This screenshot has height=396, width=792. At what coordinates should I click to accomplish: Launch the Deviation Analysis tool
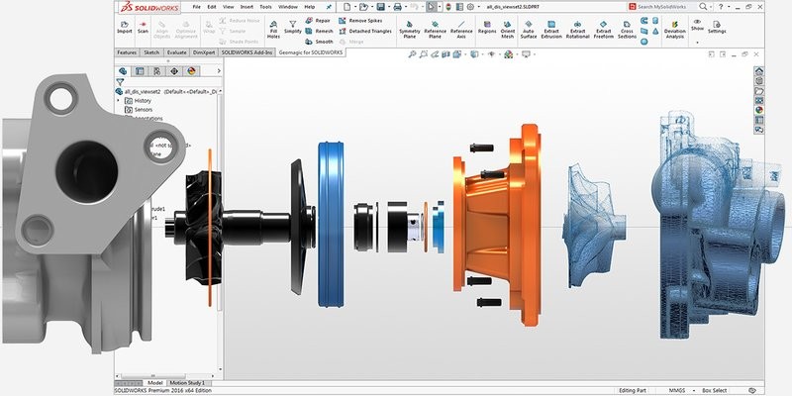coord(674,26)
